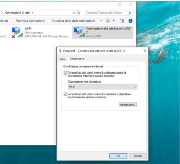The width and height of the screenshot is (180, 164).
Task: Cancel the dialog with Annulla
Action: coord(138,156)
